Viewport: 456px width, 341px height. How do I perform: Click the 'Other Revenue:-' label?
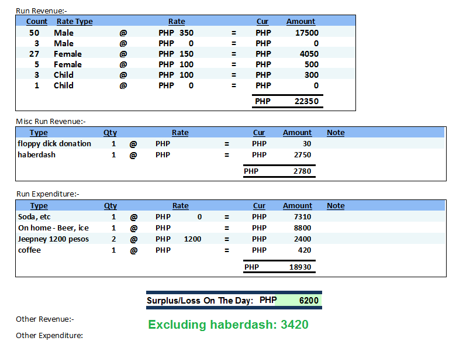point(44,319)
